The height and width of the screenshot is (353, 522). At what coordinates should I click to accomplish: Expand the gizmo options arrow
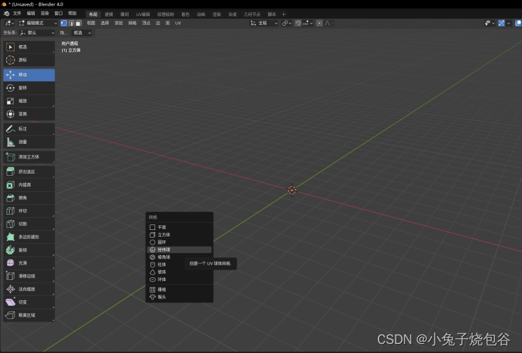tap(509, 23)
